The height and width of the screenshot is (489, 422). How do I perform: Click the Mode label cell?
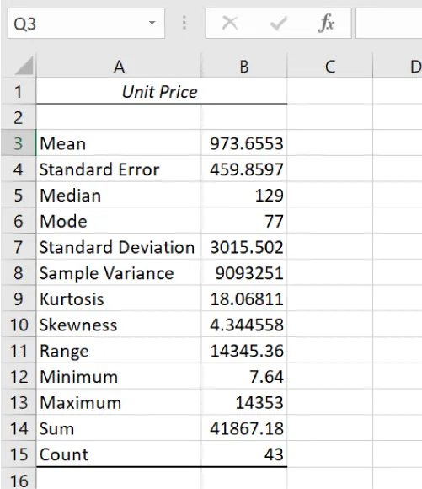pos(119,221)
